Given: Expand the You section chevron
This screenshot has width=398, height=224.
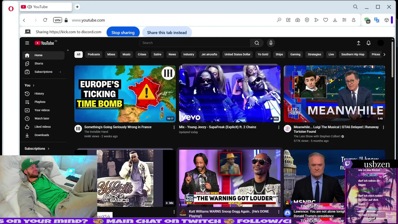Looking at the screenshot, I should click(x=34, y=85).
